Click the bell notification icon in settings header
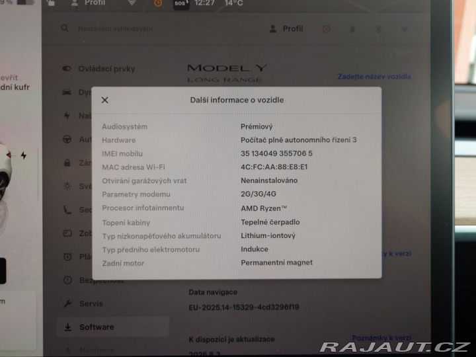This screenshot has width=476, height=357. tap(352, 29)
